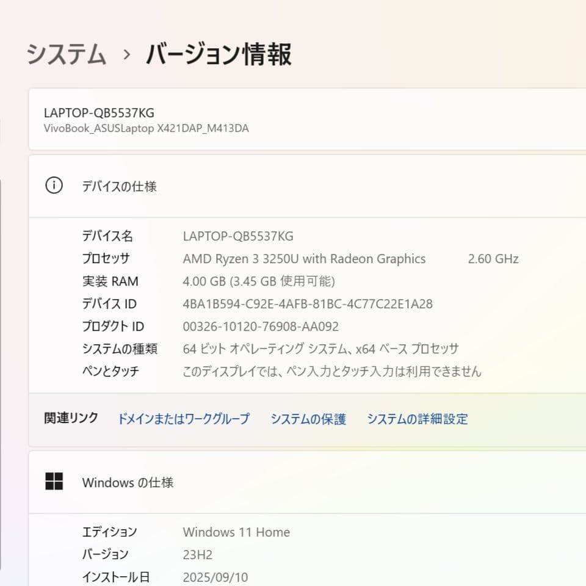
Task: Click the Windows logo icon next to Windows の仕様
Action: point(56,482)
